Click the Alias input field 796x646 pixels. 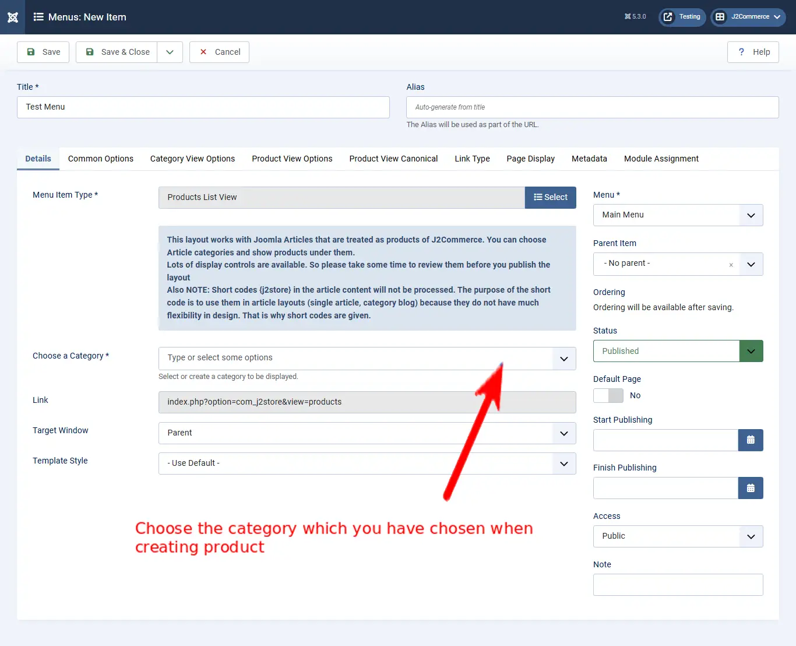593,107
